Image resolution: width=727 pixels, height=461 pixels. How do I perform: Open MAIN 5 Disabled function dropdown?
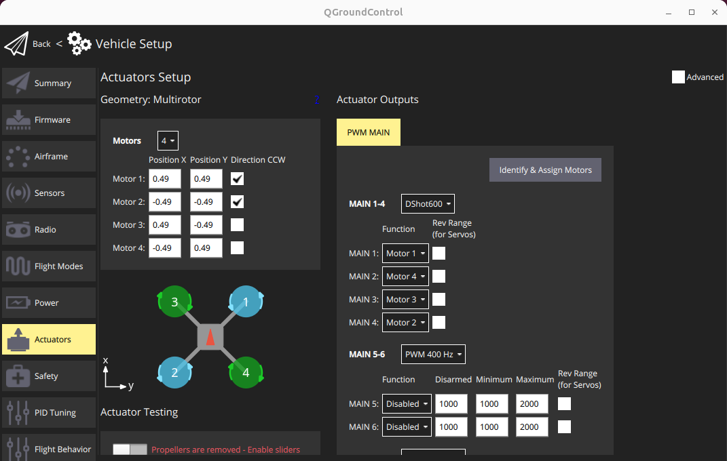407,403
